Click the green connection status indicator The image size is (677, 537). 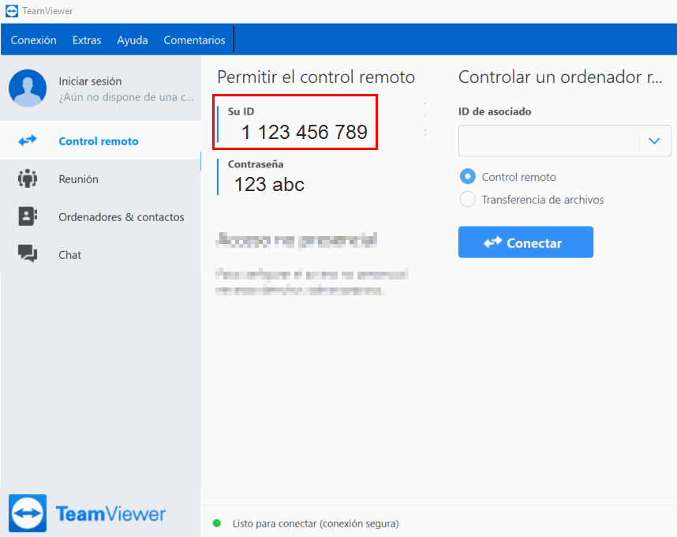click(217, 523)
